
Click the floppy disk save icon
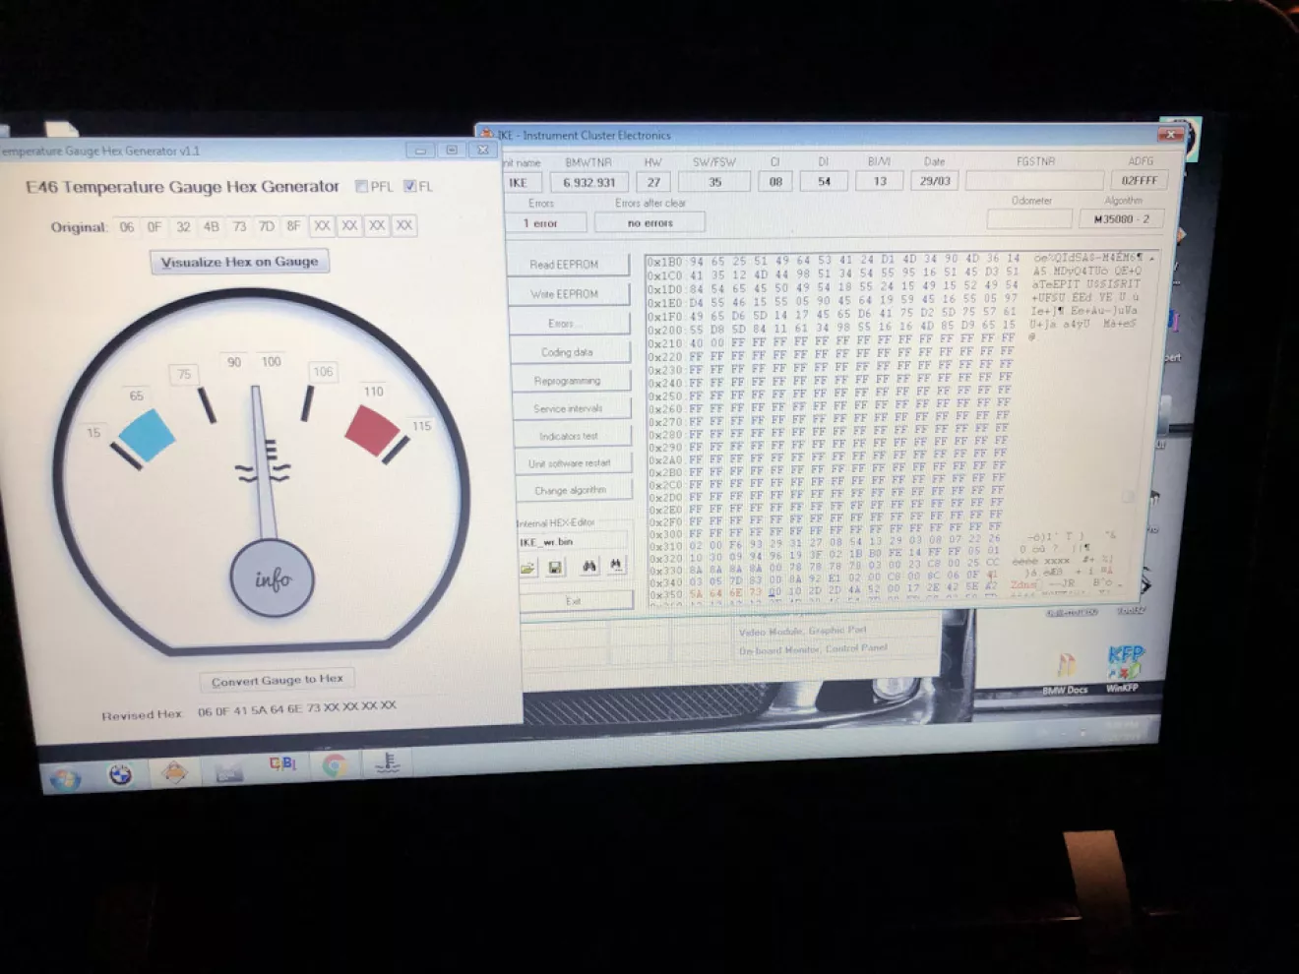tap(555, 568)
